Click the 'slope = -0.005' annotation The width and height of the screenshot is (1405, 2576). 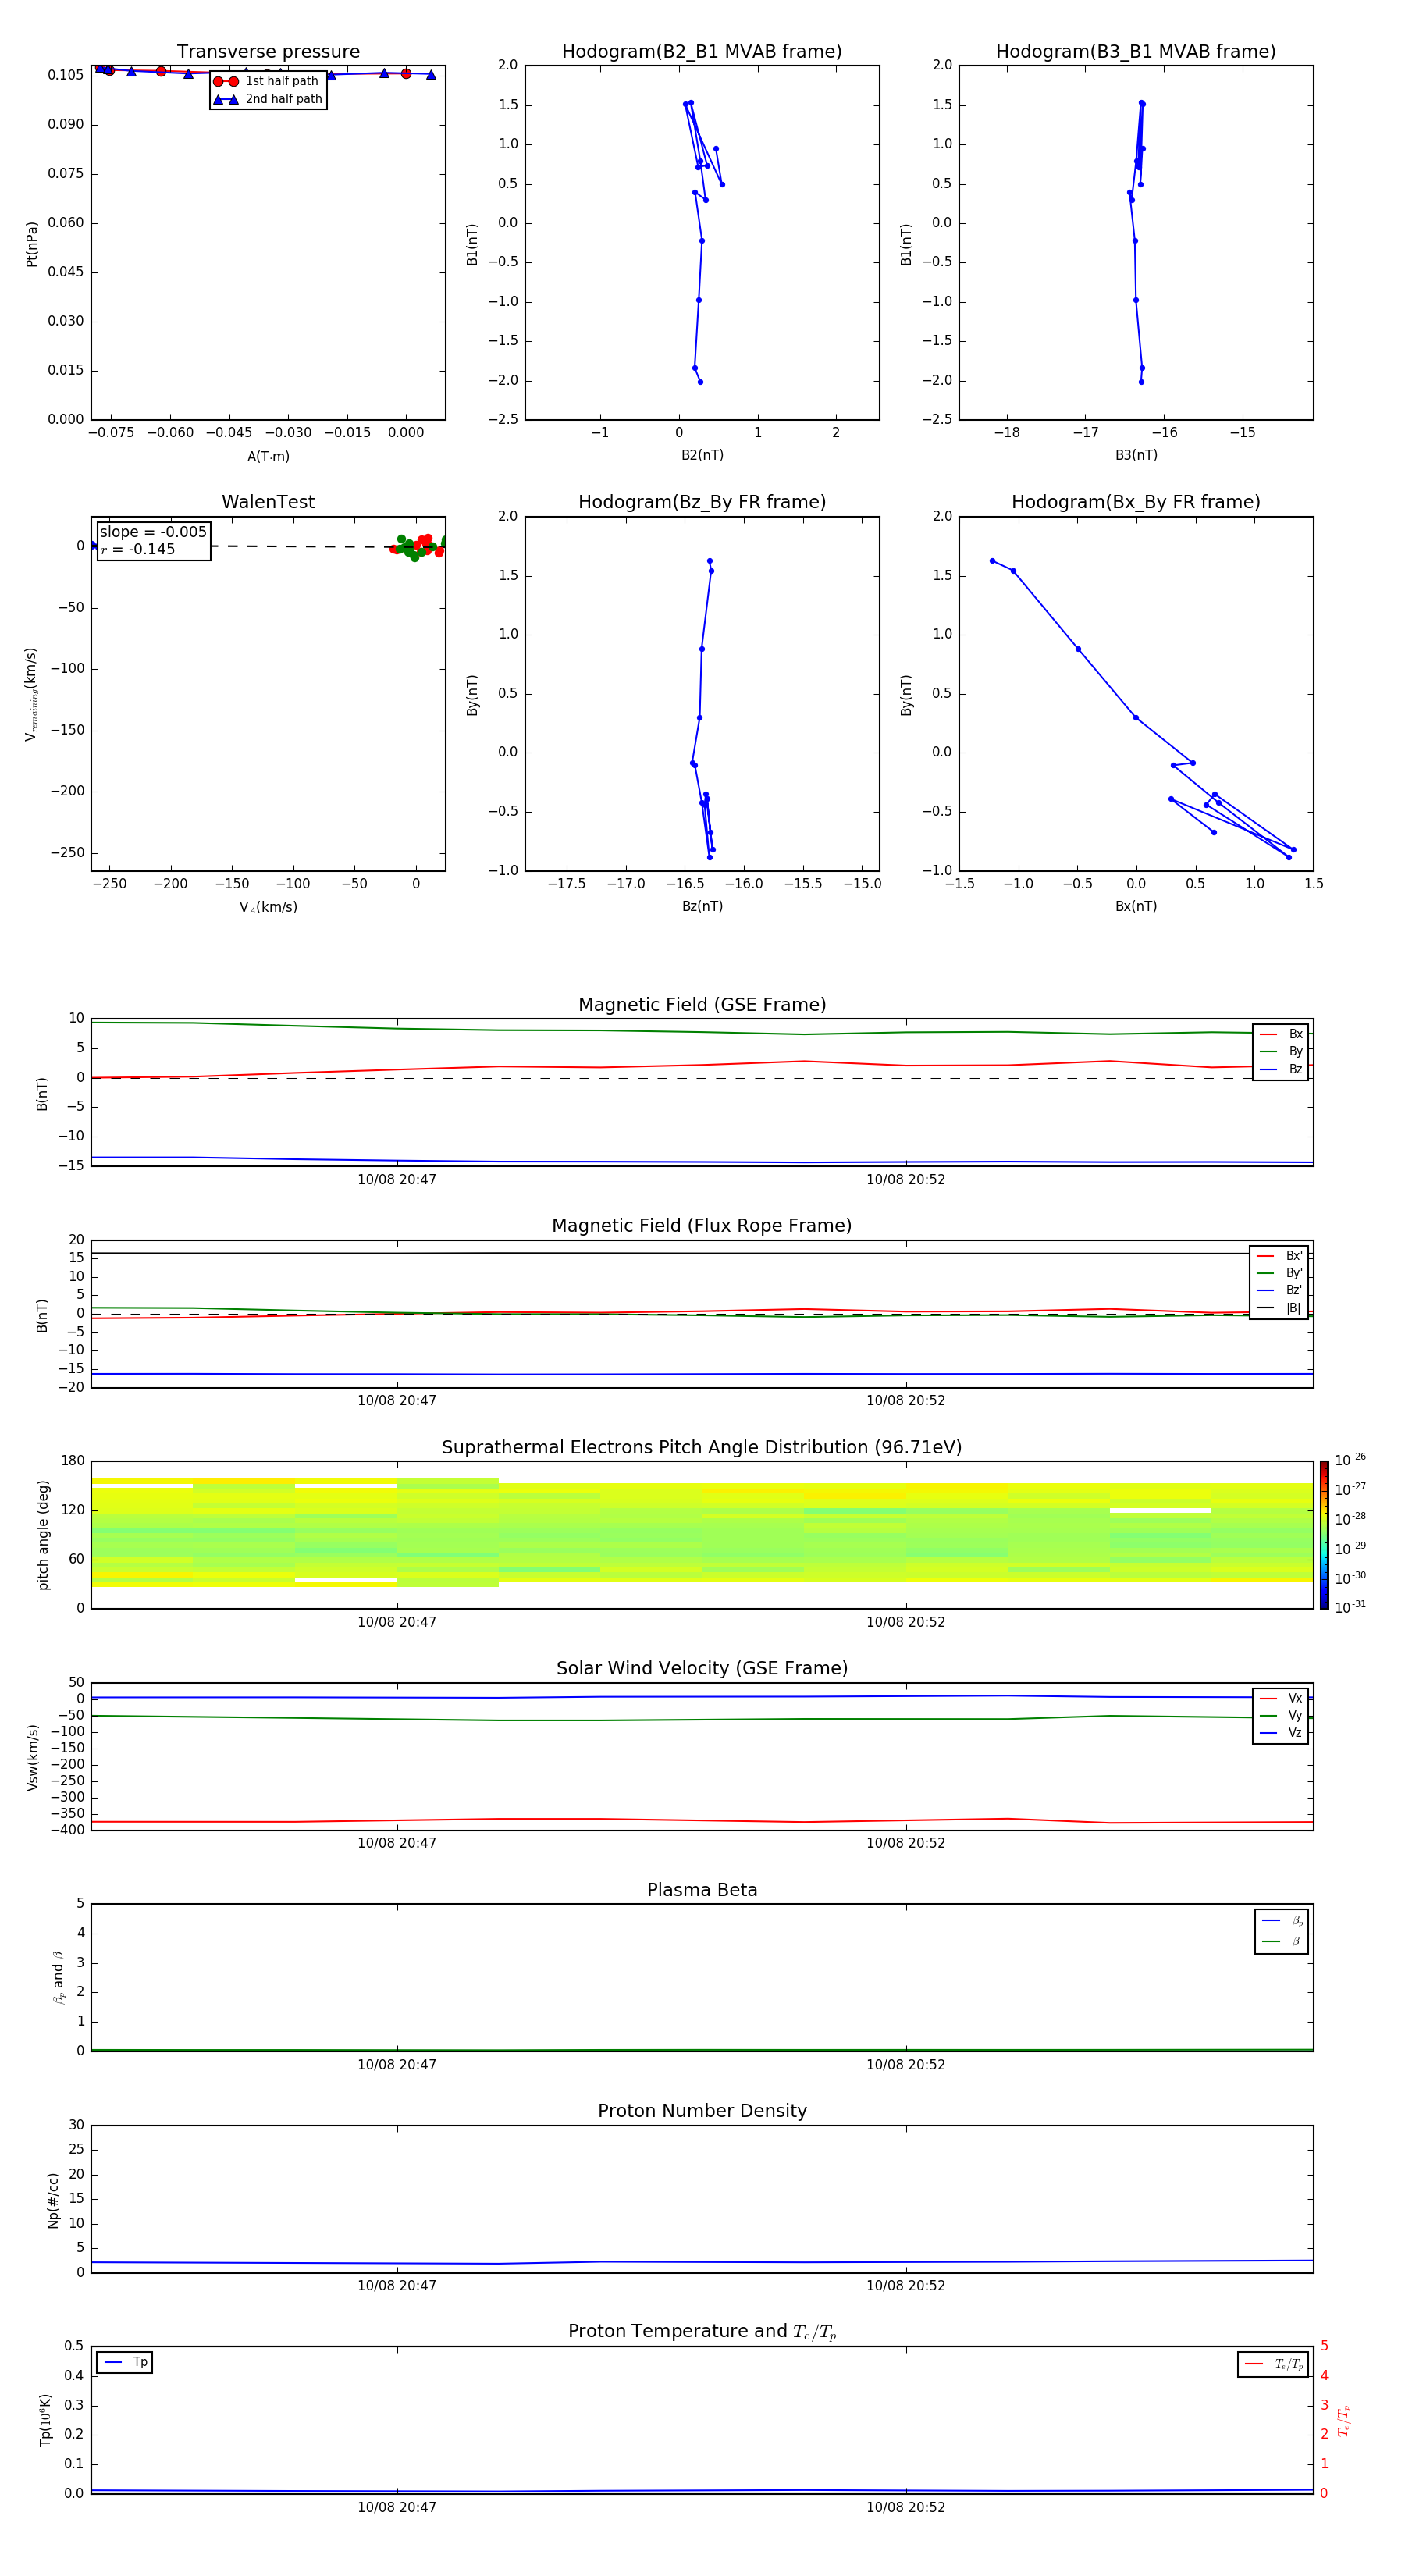click(x=153, y=532)
